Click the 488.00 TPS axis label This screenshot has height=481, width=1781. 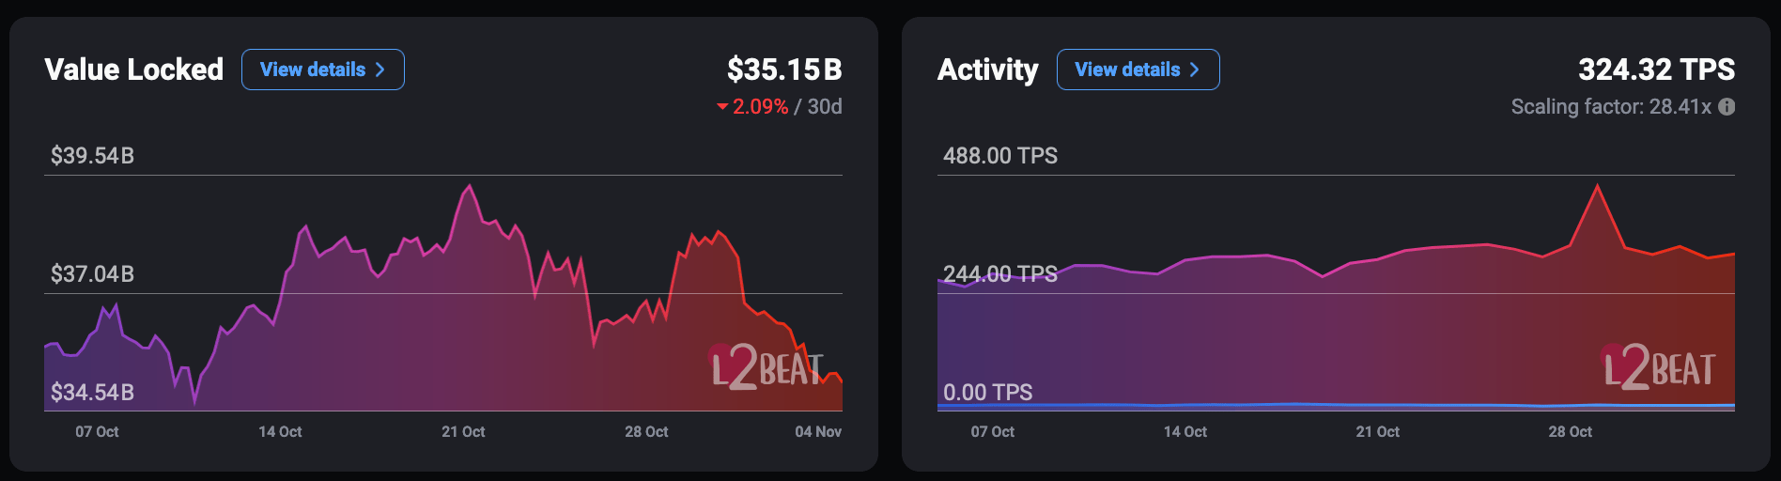coord(1000,156)
